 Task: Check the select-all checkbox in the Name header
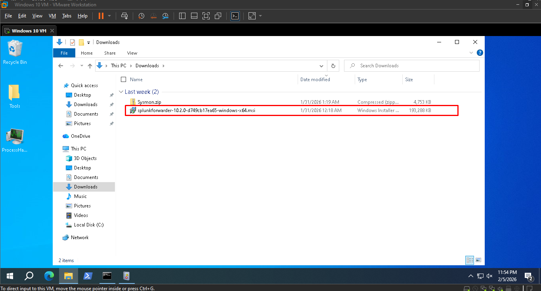[x=123, y=79]
